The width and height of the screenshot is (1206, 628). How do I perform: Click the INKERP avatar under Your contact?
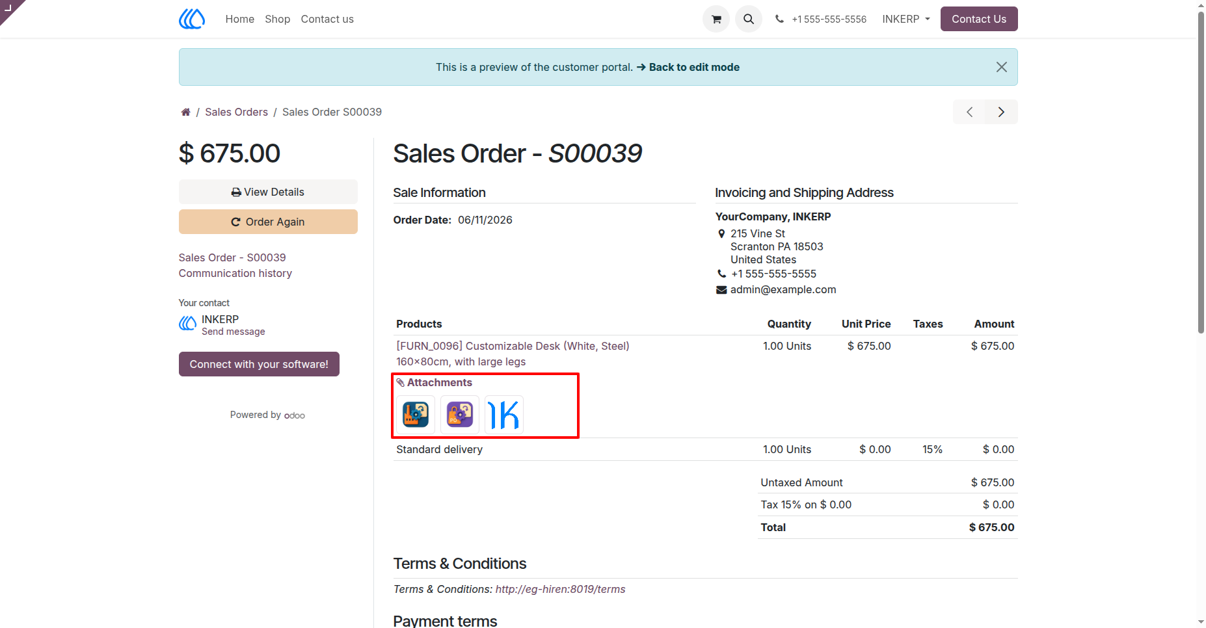[x=187, y=323]
